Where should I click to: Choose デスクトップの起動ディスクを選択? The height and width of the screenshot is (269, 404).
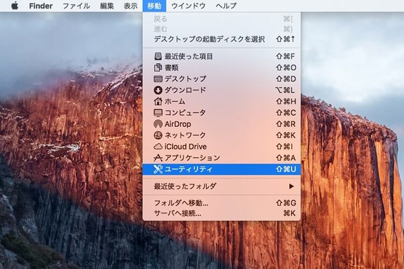click(x=221, y=39)
